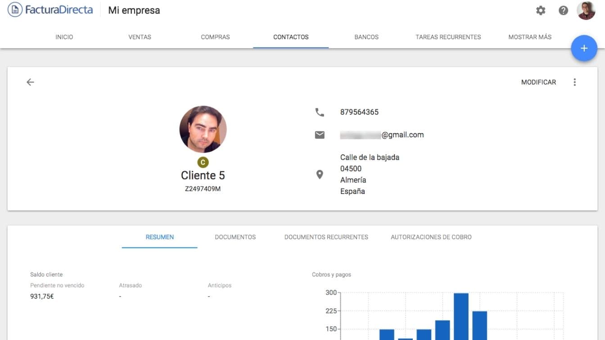Click the Cliente 5 contact photo
The height and width of the screenshot is (340, 605).
tap(203, 130)
